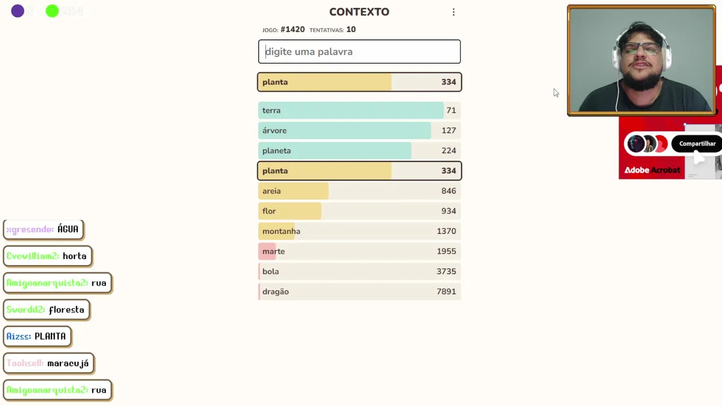
Task: Click xgresende's 'ÁGUA' chat message
Action: click(x=43, y=230)
